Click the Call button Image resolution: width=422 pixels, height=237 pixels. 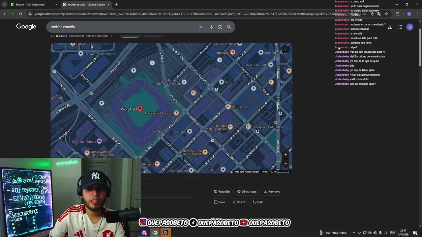[257, 202]
